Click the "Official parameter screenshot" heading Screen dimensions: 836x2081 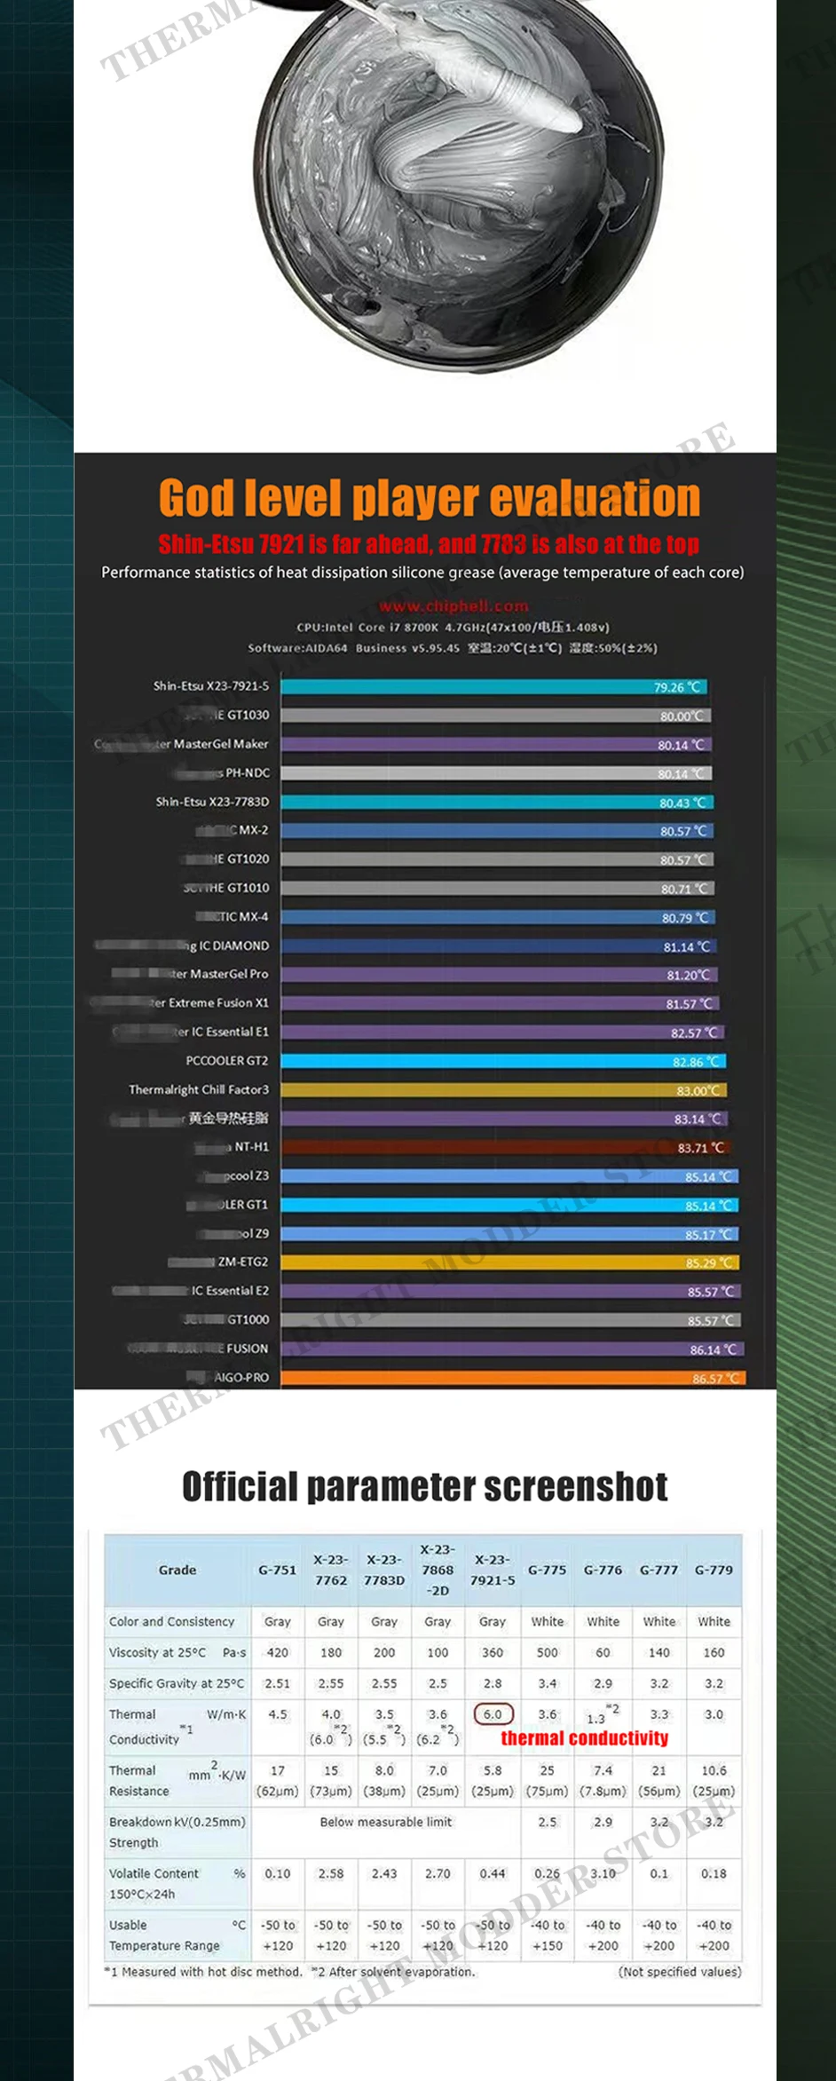424,1486
